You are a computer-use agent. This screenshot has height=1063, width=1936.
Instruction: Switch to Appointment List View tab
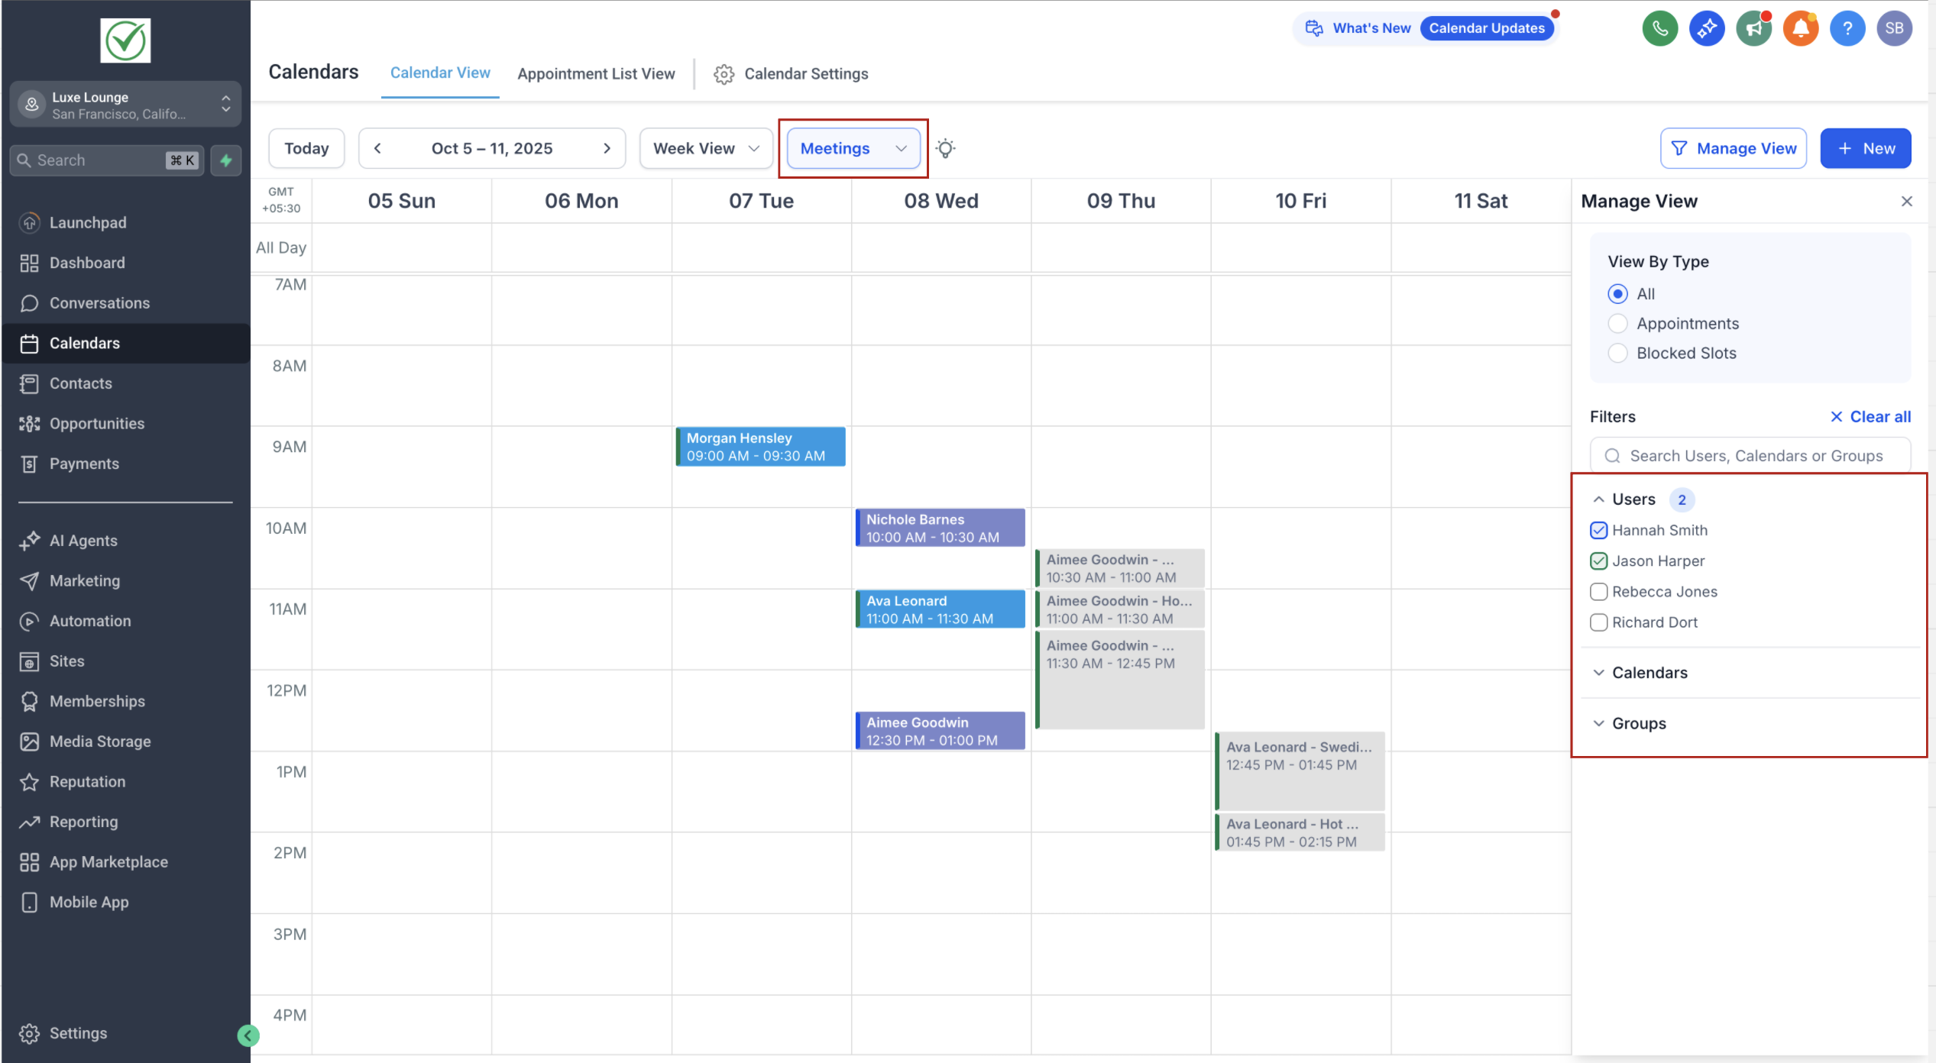tap(596, 74)
